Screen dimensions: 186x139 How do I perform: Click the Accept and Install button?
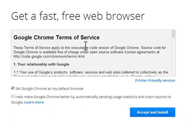pyautogui.click(x=153, y=112)
